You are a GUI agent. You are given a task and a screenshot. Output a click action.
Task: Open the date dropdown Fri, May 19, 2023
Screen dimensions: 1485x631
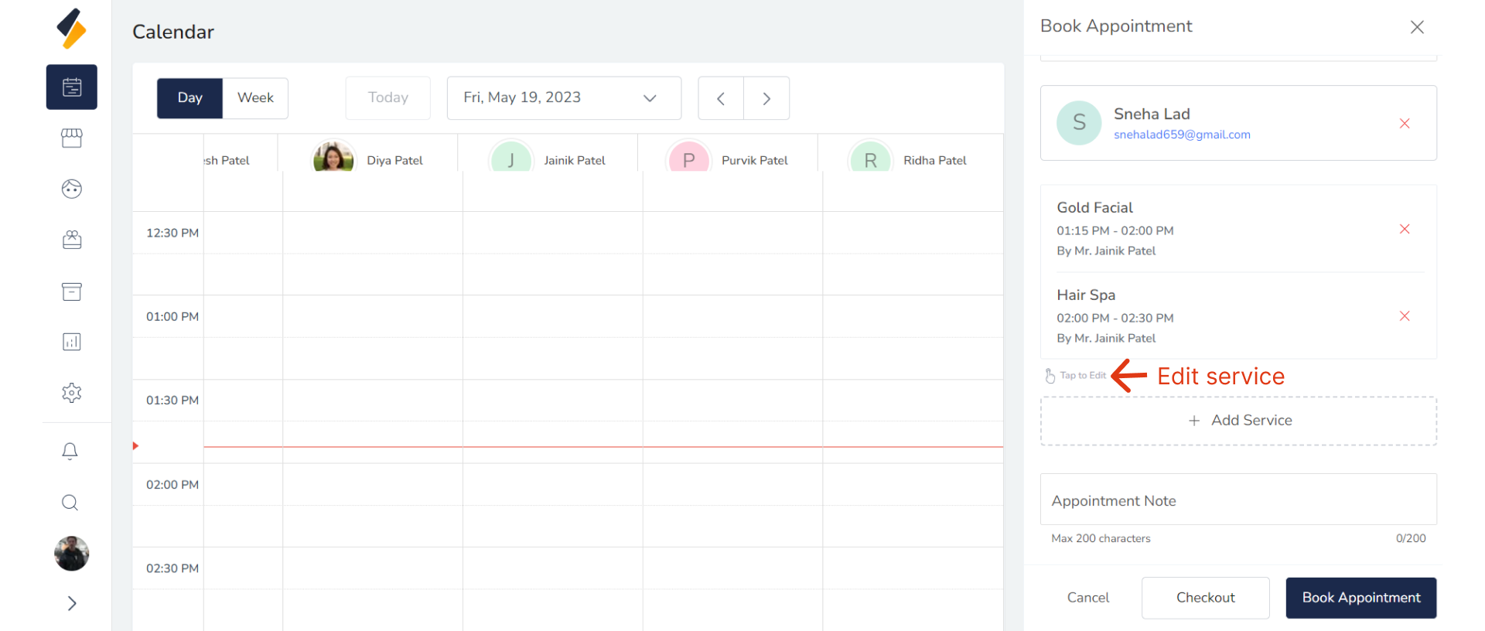pyautogui.click(x=564, y=98)
